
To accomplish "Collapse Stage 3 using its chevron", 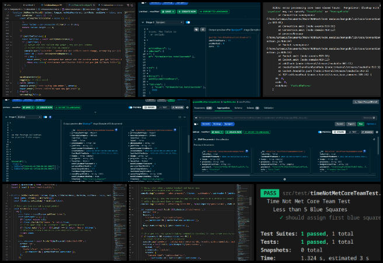I will pyautogui.click(x=142, y=22).
